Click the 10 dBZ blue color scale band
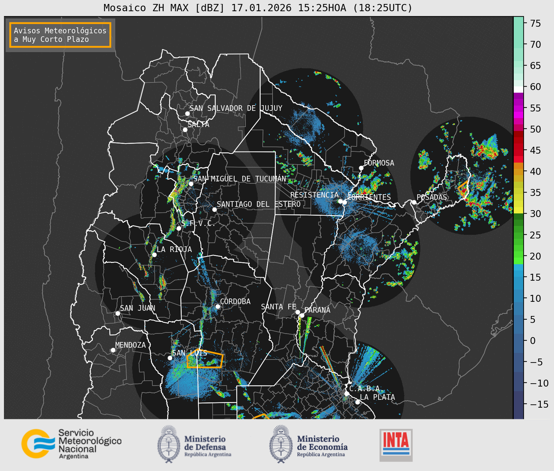This screenshot has width=554, height=471. point(518,298)
